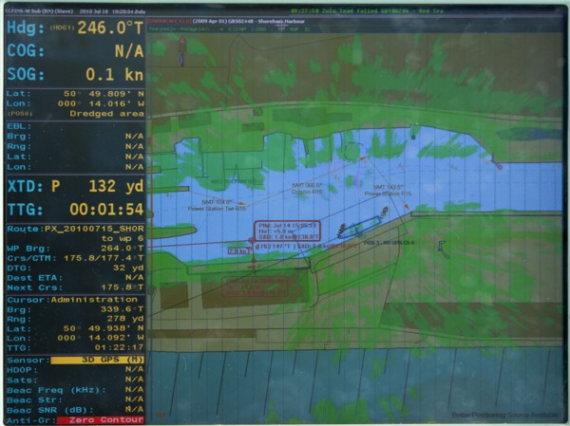Click the Beac Str row
Image resolution: width=570 pixels, height=426 pixels.
pos(75,399)
